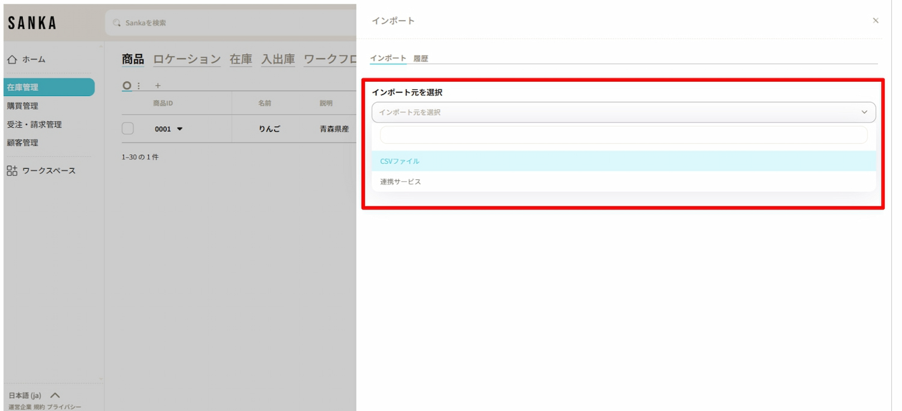Open 受注・請求管理 section

[34, 125]
